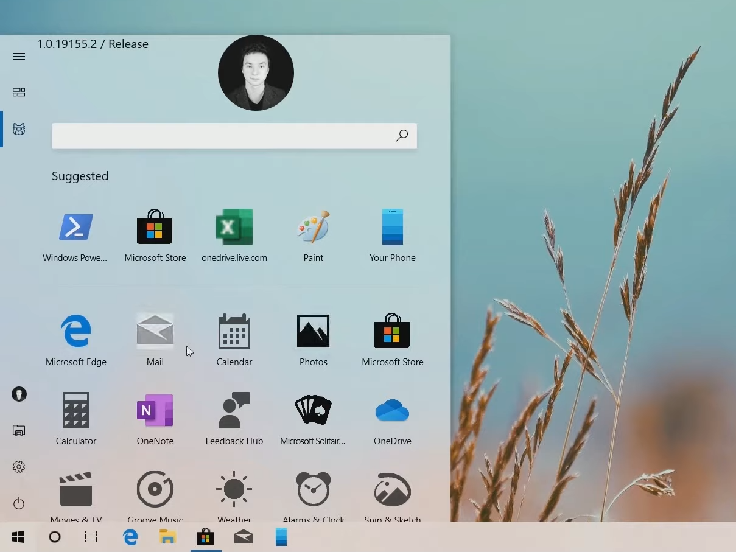
Task: Open File Explorer from the taskbar
Action: click(x=167, y=537)
